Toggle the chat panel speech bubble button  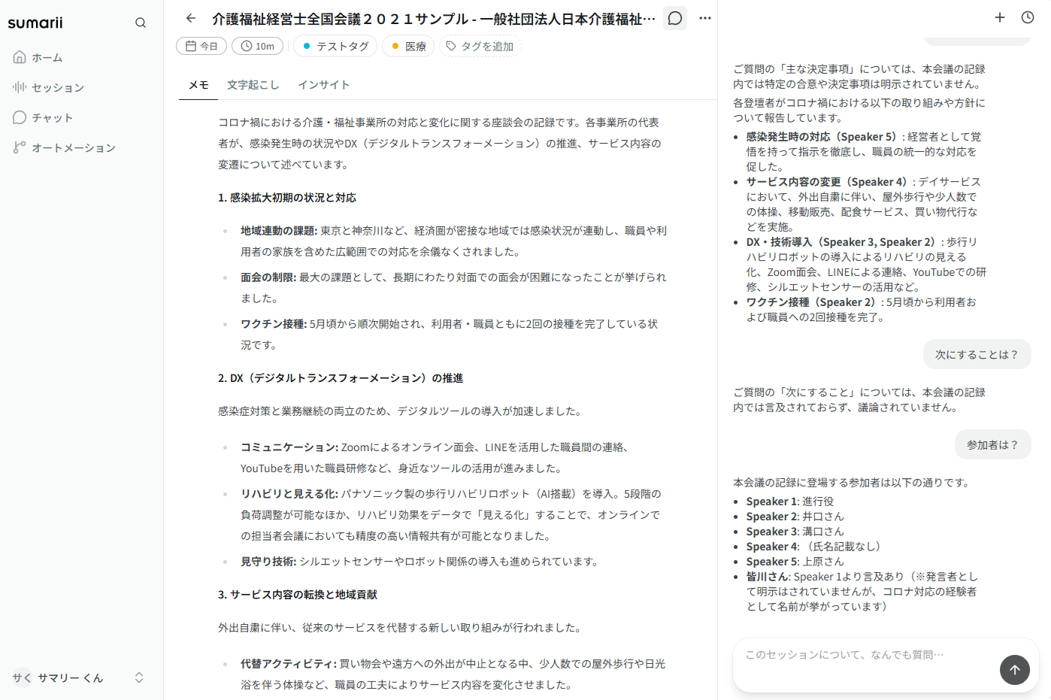tap(675, 18)
